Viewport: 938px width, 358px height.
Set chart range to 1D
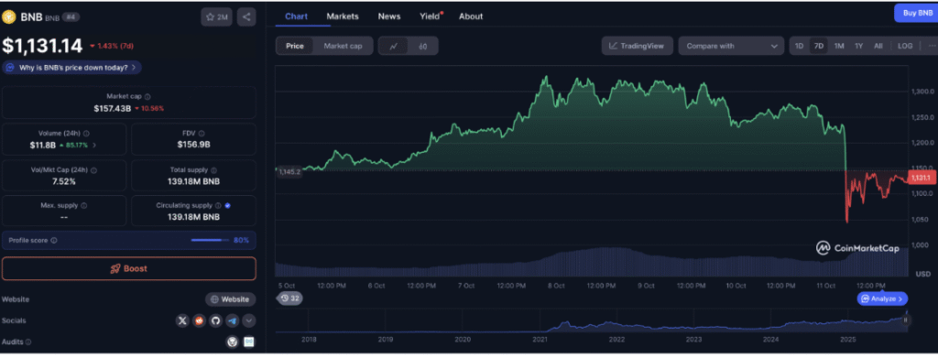click(x=799, y=46)
